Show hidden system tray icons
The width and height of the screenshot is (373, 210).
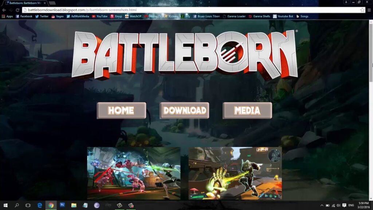tap(322, 205)
